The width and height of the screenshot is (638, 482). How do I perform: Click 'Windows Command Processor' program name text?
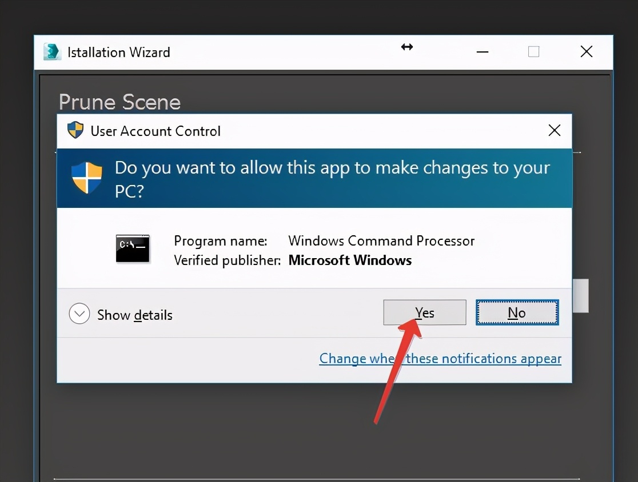pyautogui.click(x=381, y=241)
